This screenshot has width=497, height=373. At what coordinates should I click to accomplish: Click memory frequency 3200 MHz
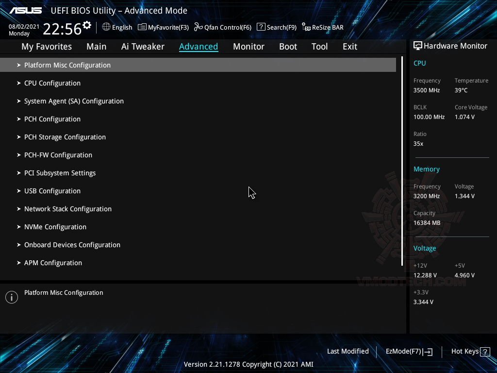tap(426, 196)
